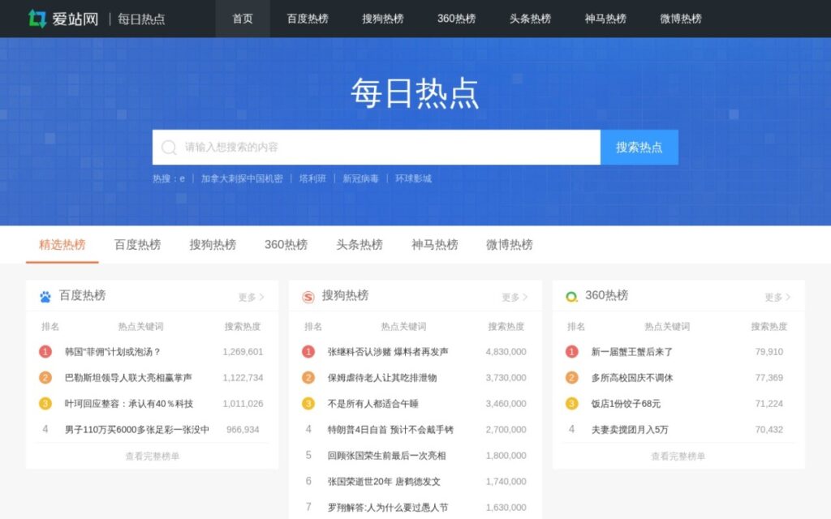Click 查看完整榜单 in the 百度热榜 card
Screen dimensions: 831x519
click(x=153, y=456)
